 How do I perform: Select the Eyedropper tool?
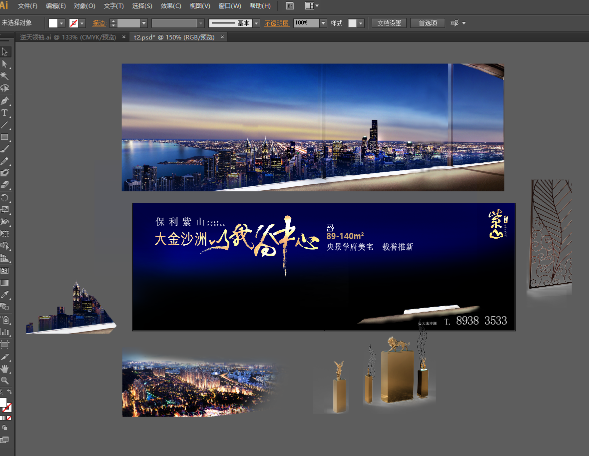coord(5,295)
